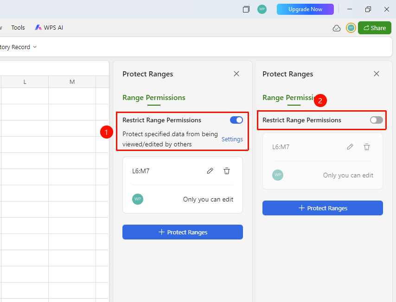Screen dimensions: 396x302
Task: Click Protect Ranges button in right panel
Action: pos(323,208)
